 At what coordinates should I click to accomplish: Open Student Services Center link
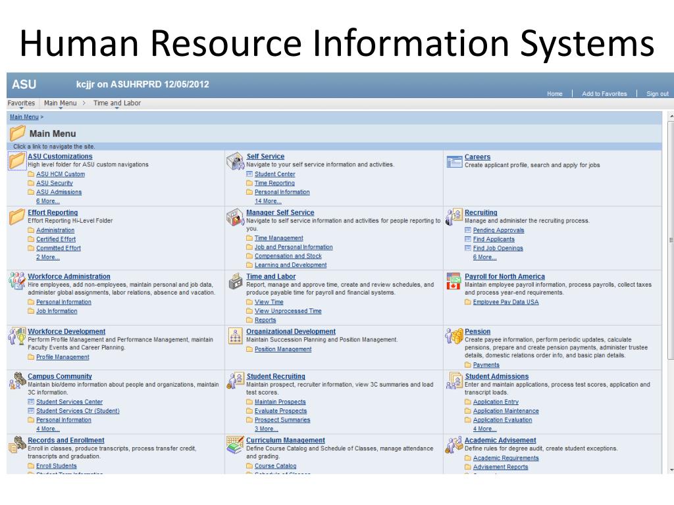tap(69, 402)
